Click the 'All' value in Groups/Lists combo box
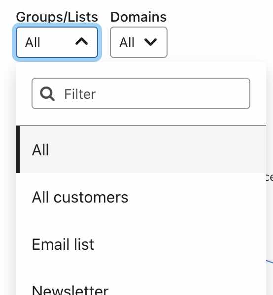The width and height of the screenshot is (273, 295). [x=33, y=42]
